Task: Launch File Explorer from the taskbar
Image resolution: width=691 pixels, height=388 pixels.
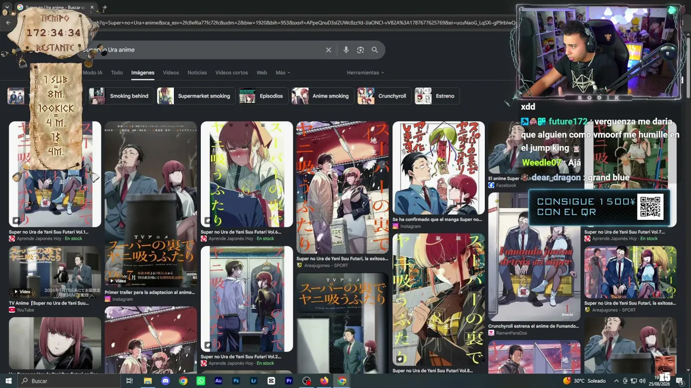Action: (x=147, y=381)
